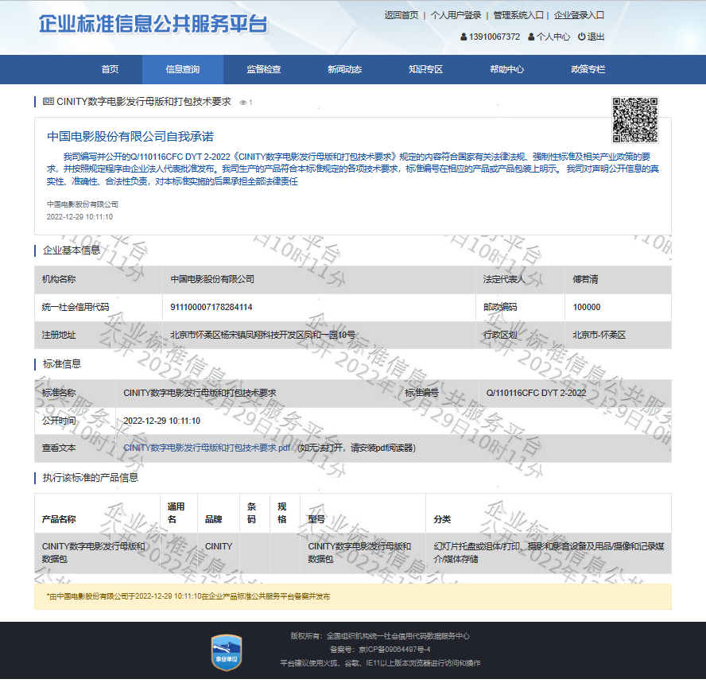The height and width of the screenshot is (683, 706).
Task: Click the 事业单位 shield badge in footer
Action: tap(227, 652)
